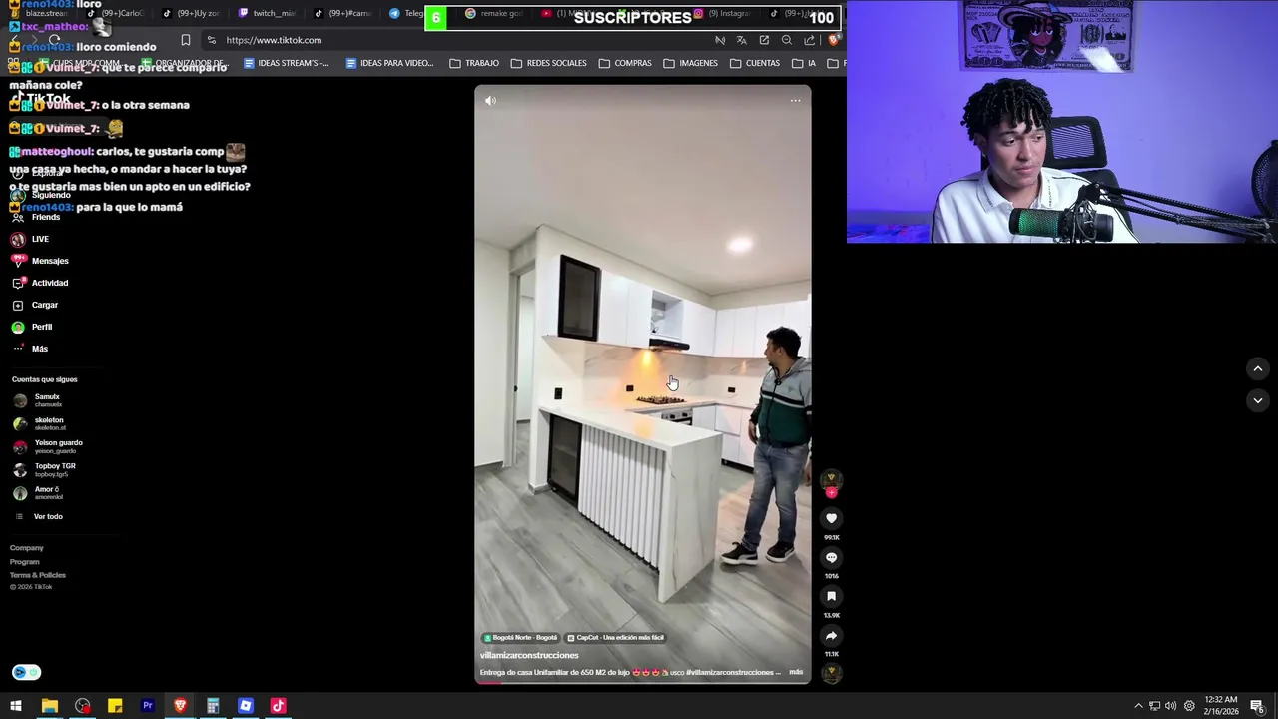Open Windows Start menu

(16, 706)
